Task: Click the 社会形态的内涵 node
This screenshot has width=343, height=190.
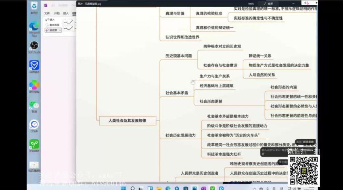Action: [x=284, y=87]
